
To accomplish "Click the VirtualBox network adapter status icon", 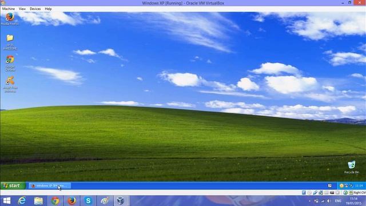I will coord(321,193).
